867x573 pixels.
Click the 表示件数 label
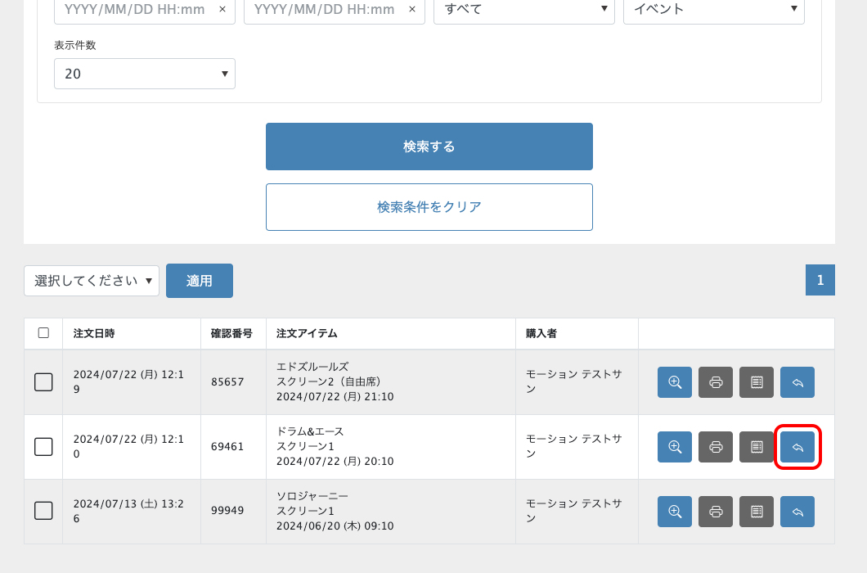click(x=75, y=45)
